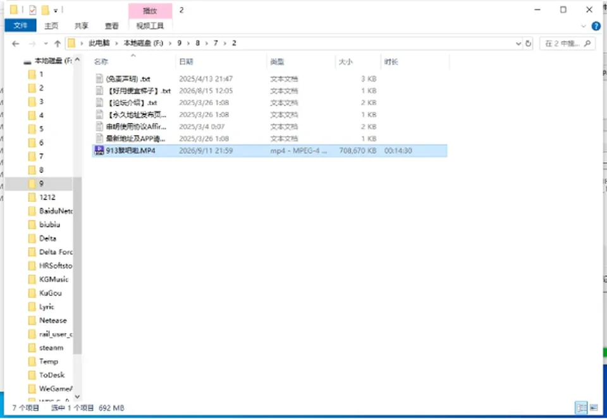Screen dimensions: 607x419
Task: Select highlighted folder 9 in navigation tree
Action: [41, 184]
